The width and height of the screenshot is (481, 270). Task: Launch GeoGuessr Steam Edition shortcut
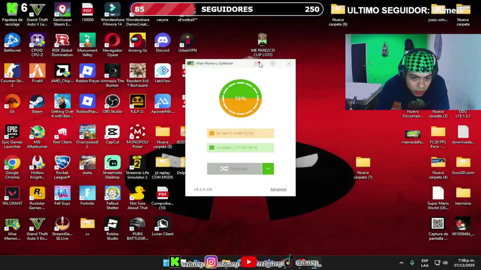(62, 15)
